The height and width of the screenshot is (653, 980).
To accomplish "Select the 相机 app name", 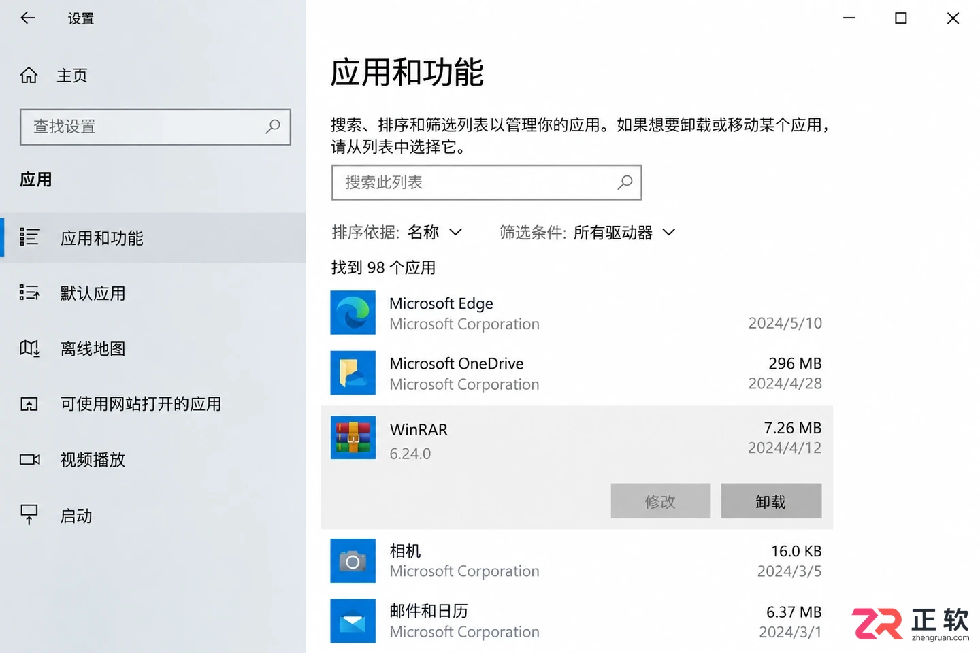I will [405, 551].
